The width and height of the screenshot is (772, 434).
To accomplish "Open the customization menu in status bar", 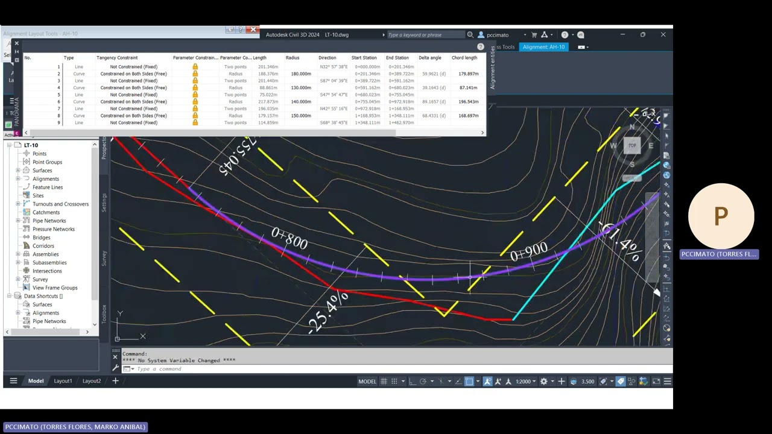I will pos(667,382).
